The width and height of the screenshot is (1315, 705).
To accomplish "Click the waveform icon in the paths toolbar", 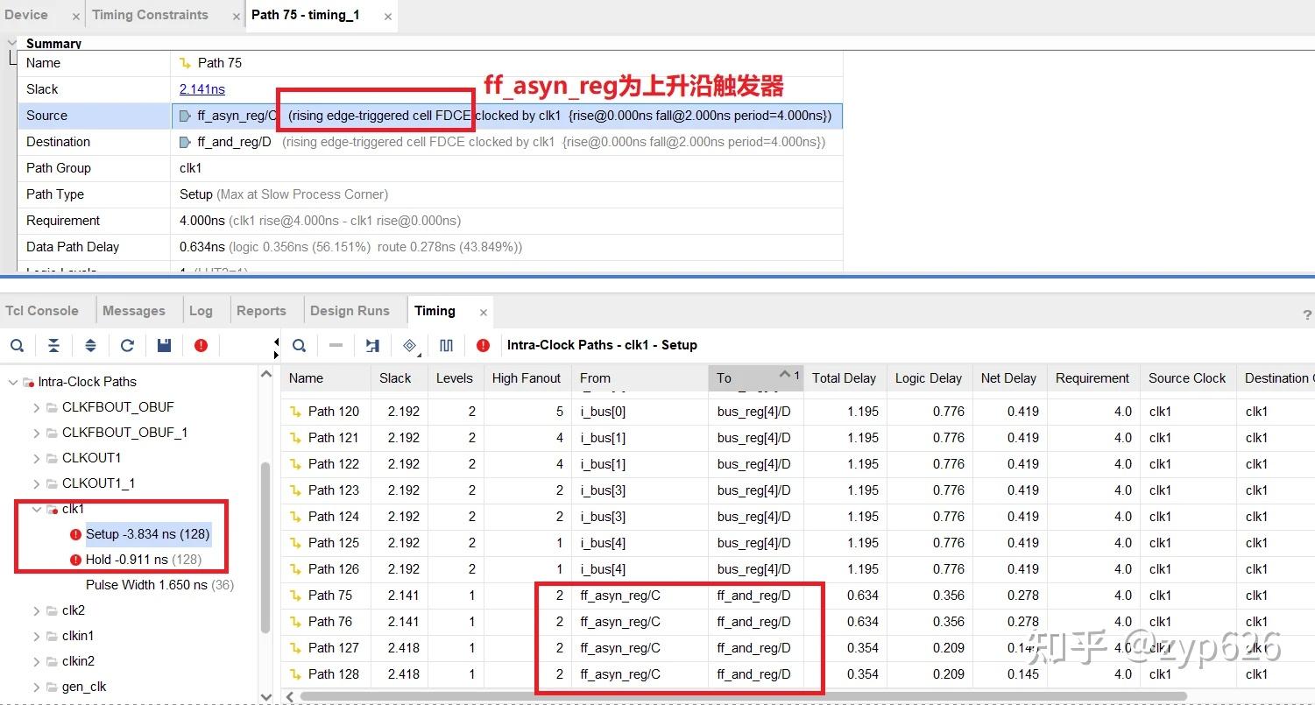I will (x=447, y=345).
